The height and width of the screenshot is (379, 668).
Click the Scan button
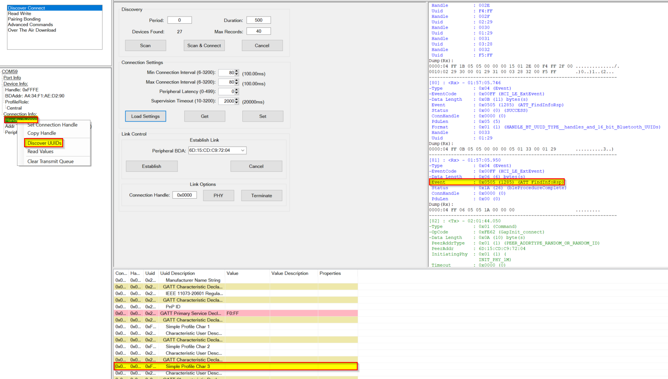point(145,46)
